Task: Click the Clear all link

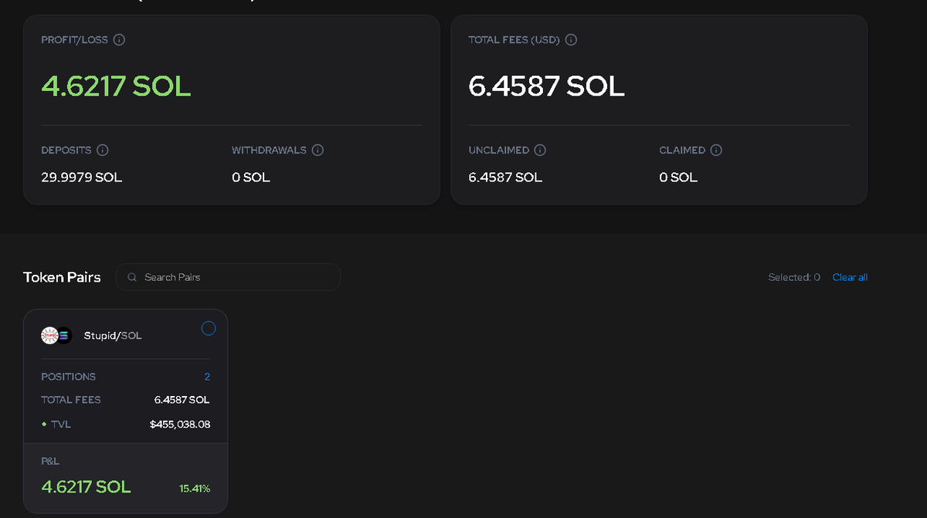Action: [850, 277]
